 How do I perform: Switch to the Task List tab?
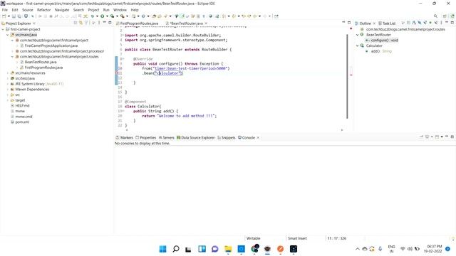(387, 23)
